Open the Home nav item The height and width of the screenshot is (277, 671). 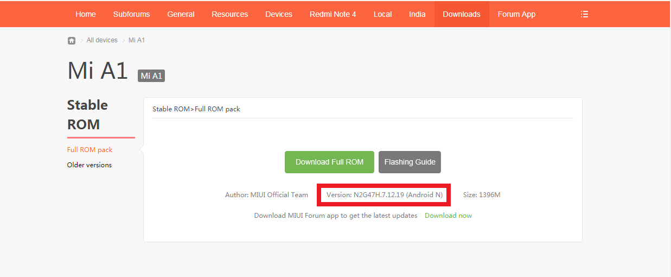(x=86, y=14)
